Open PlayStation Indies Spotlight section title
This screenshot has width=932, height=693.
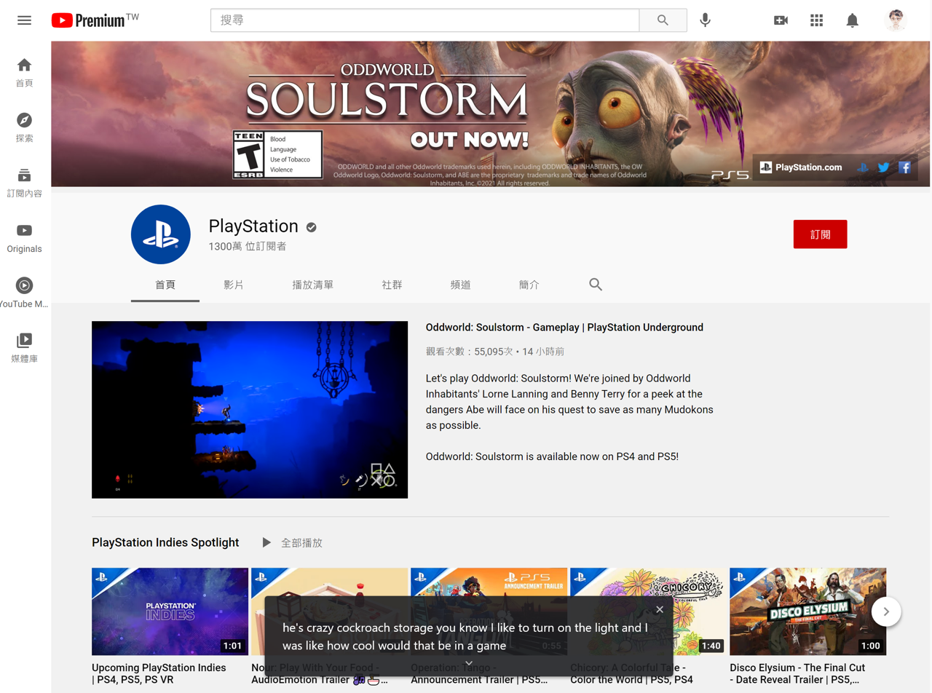click(x=165, y=542)
